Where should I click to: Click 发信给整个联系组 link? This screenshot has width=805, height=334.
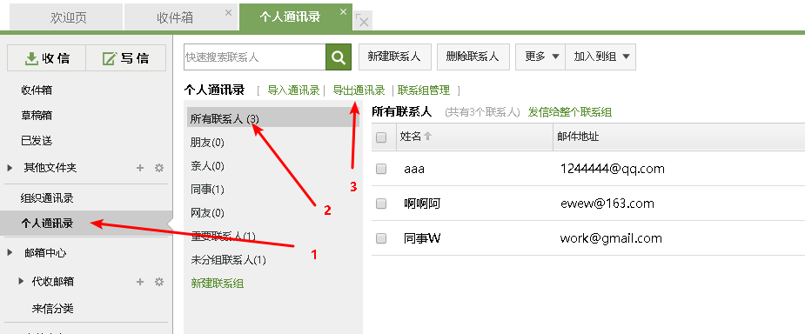tap(570, 112)
